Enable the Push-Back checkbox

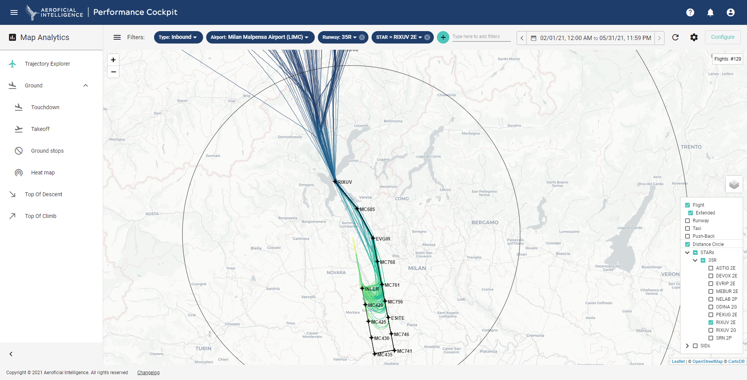coord(687,236)
